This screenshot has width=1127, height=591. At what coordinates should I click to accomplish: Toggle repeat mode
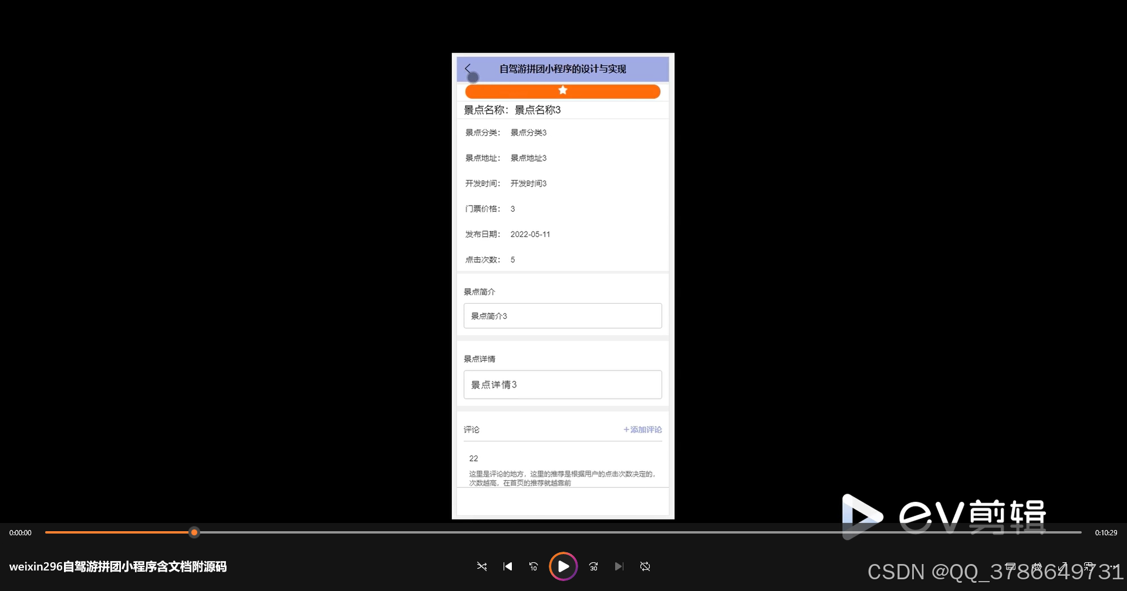click(x=645, y=566)
